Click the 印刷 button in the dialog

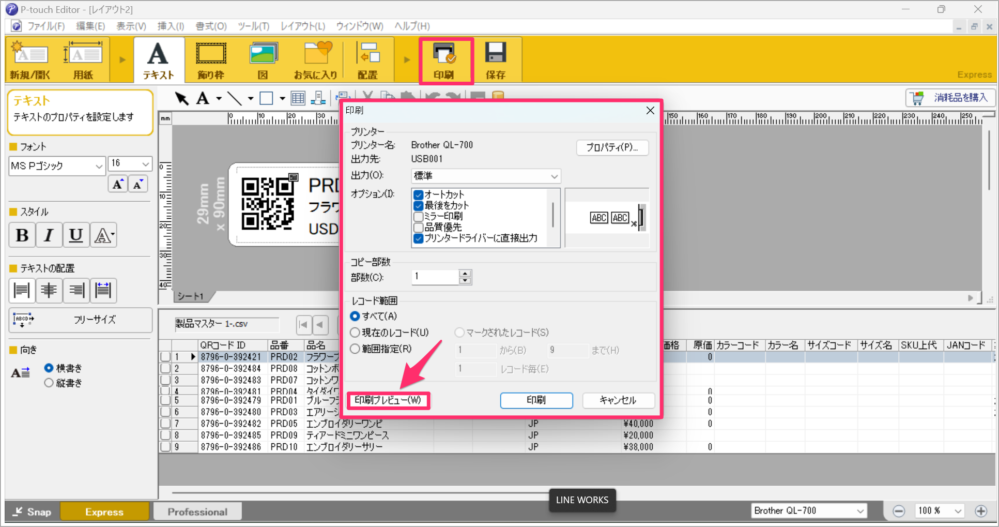pos(536,400)
